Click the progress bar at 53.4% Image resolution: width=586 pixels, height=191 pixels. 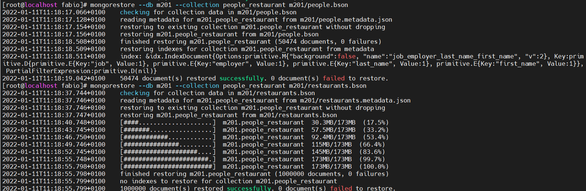168,137
